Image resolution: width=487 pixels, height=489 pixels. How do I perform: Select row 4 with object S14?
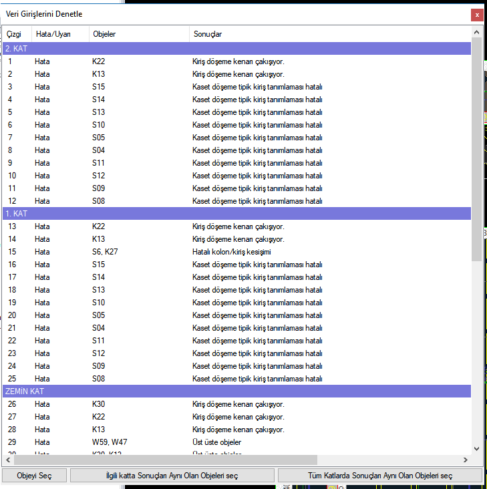236,100
